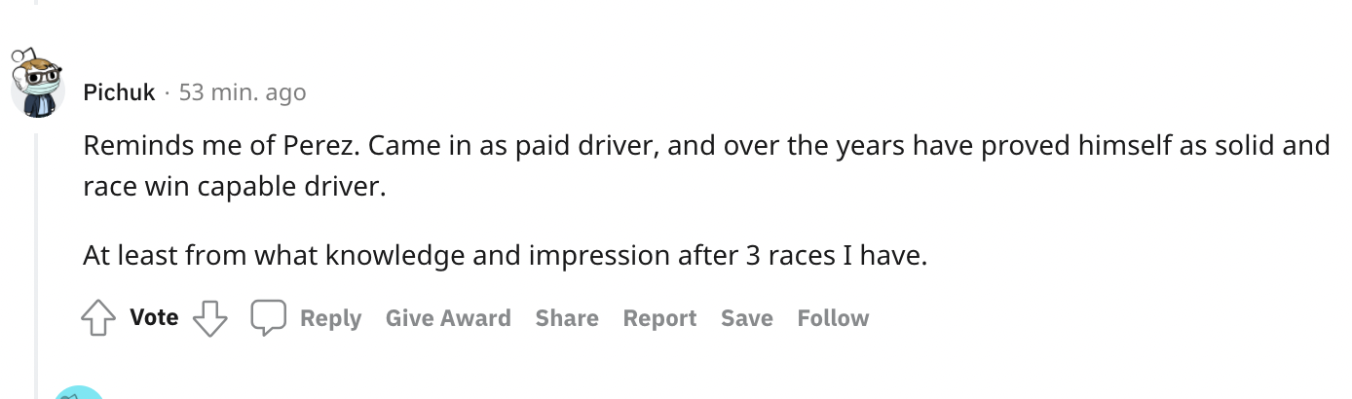The width and height of the screenshot is (1352, 399).
Task: Open the Pichuk username profile link
Action: (119, 92)
